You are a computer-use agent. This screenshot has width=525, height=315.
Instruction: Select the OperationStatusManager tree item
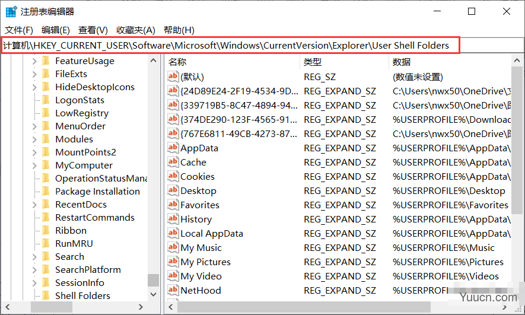point(101,179)
